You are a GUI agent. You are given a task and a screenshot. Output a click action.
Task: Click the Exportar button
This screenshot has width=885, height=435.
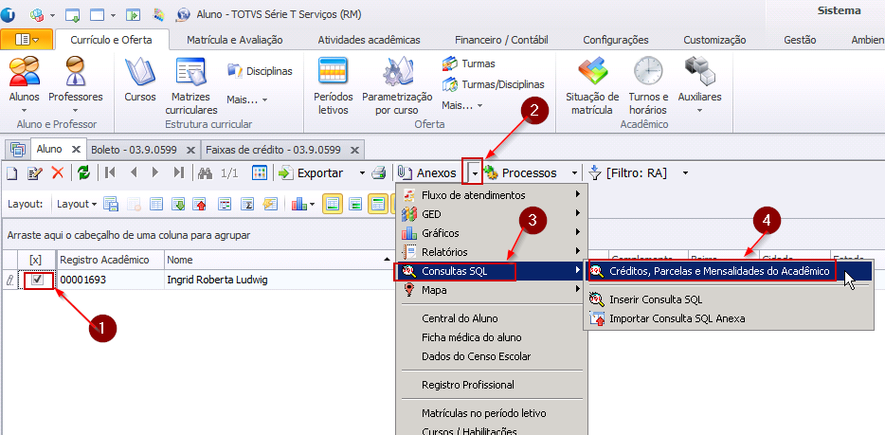click(311, 172)
